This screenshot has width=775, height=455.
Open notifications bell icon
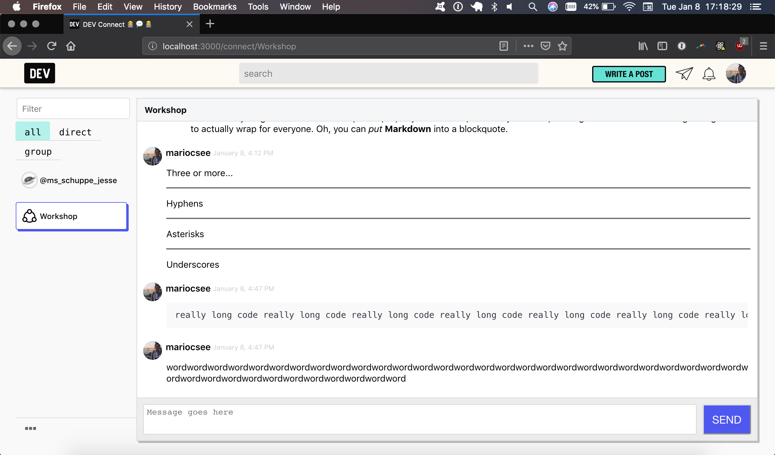point(709,74)
